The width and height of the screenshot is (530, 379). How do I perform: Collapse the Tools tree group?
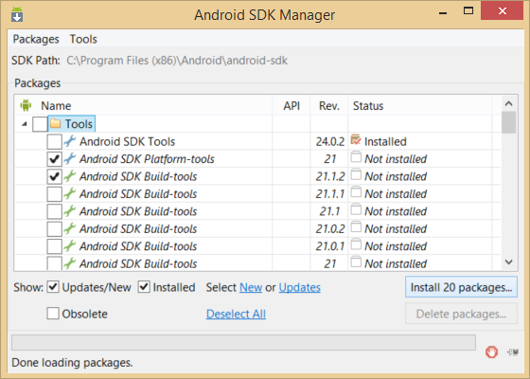coord(25,124)
